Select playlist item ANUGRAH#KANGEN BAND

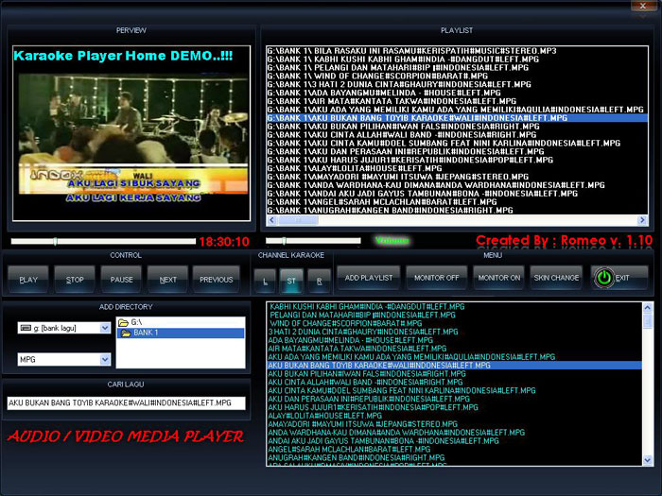point(457,210)
